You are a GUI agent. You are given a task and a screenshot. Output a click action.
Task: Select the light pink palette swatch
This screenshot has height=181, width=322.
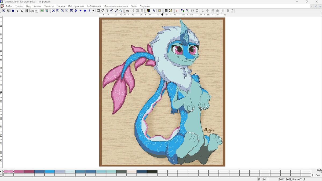(x=8, y=171)
